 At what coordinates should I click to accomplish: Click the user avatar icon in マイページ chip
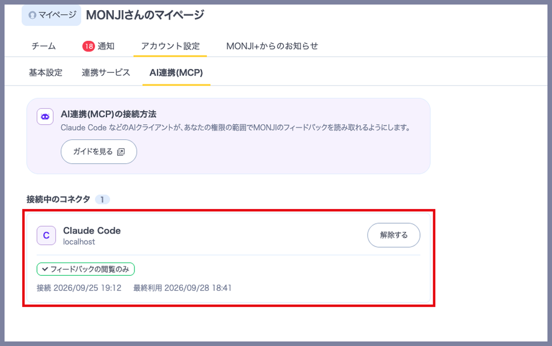[x=32, y=15]
